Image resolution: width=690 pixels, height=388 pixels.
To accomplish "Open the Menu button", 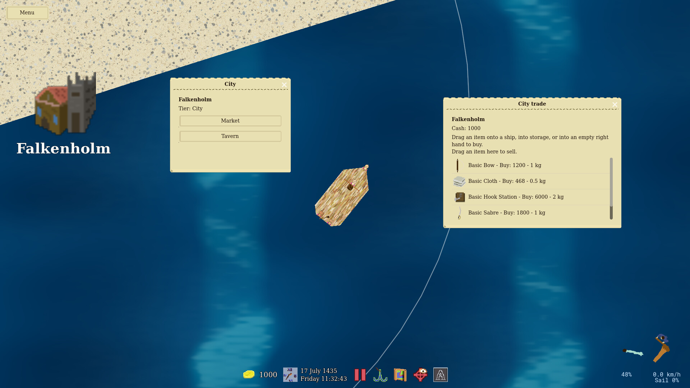I will click(27, 13).
